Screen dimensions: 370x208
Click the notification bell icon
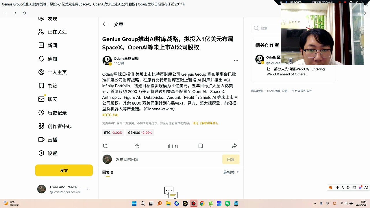click(x=41, y=59)
